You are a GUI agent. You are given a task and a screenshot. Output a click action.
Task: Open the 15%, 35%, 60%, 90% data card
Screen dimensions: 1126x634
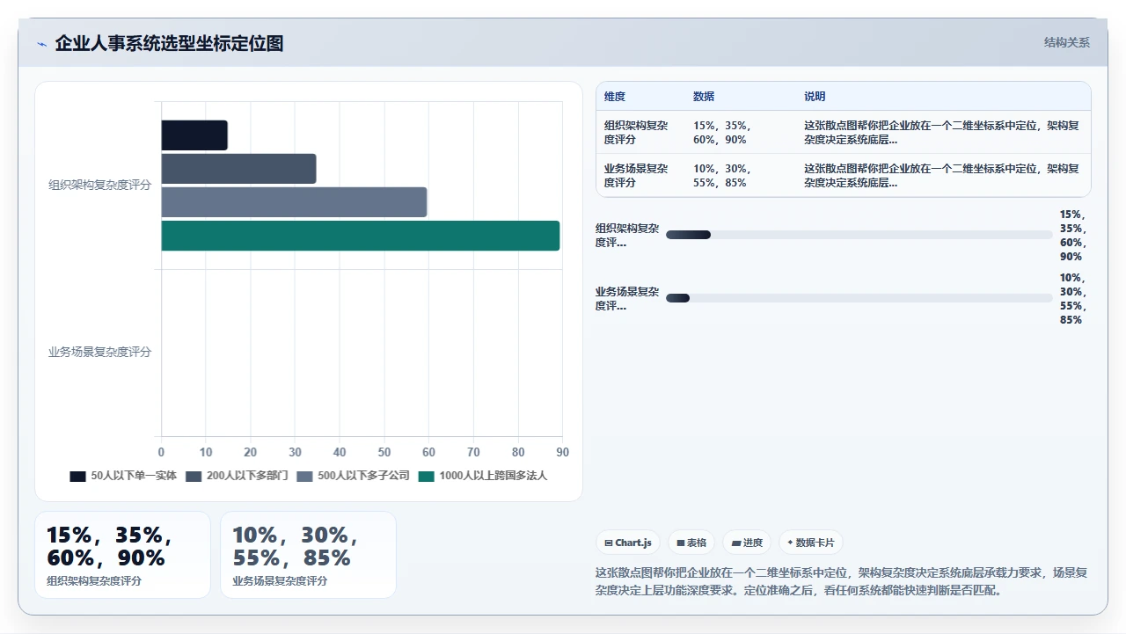point(122,555)
